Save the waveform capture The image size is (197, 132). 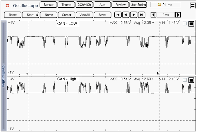[x=102, y=15]
